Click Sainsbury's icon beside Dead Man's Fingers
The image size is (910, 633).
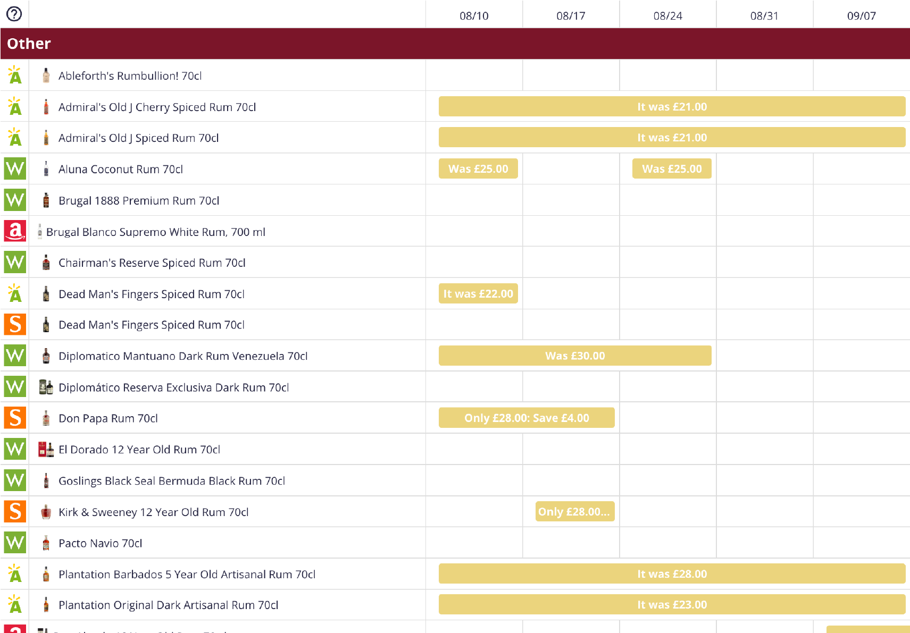(15, 325)
